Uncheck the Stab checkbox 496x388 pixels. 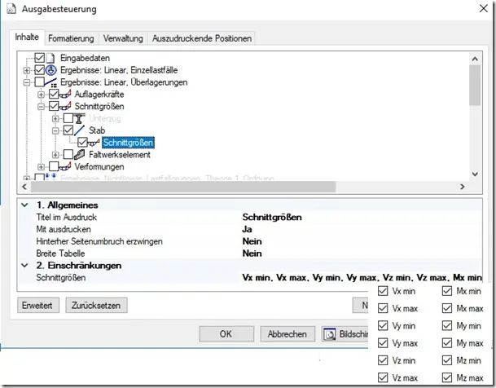pos(68,130)
